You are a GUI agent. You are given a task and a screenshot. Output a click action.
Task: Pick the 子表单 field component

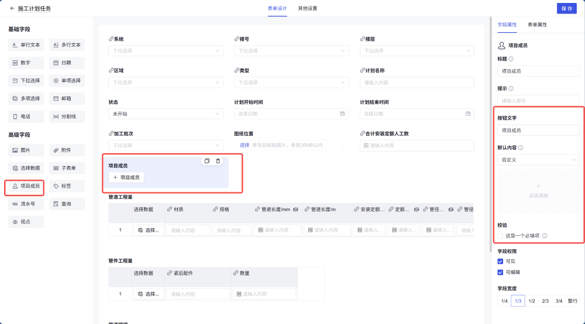pos(67,168)
